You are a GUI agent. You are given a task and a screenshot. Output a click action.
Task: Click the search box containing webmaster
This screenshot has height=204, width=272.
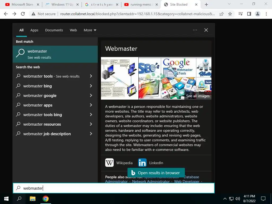(x=114, y=188)
